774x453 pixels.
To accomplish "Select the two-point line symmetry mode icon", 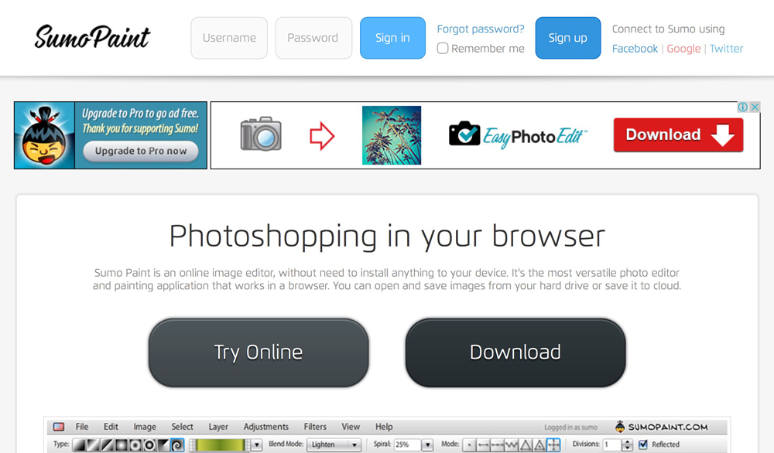I will (483, 445).
